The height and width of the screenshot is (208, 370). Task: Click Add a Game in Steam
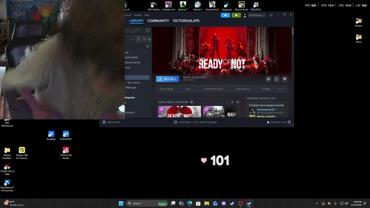111,122
